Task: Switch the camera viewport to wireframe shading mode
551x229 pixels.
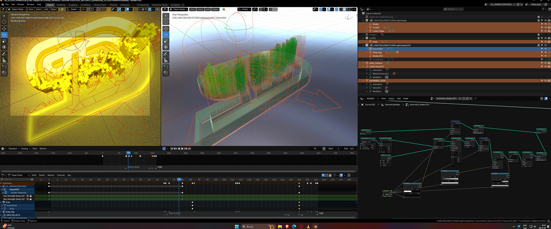Action: (x=140, y=9)
